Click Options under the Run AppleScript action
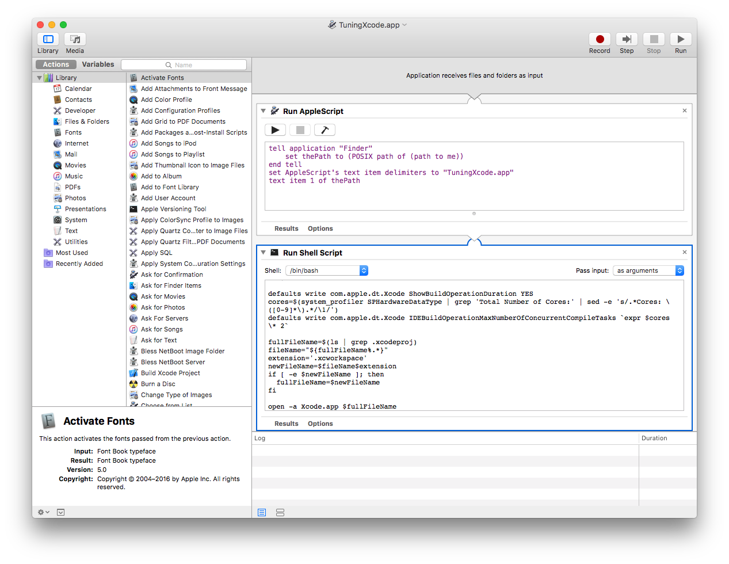The height and width of the screenshot is (564, 729). [x=320, y=228]
